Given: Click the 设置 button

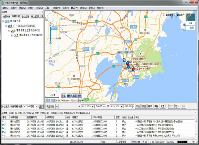Looking at the screenshot, I should [x=162, y=106].
